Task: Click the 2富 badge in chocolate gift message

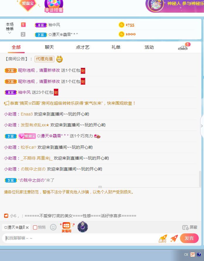Action: tap(11, 136)
